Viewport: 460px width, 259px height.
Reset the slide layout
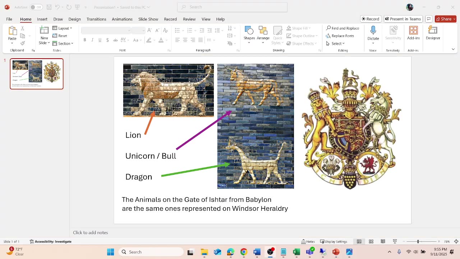60,36
